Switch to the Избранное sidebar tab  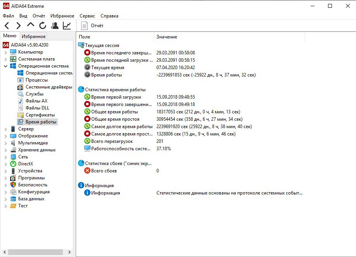tap(34, 36)
